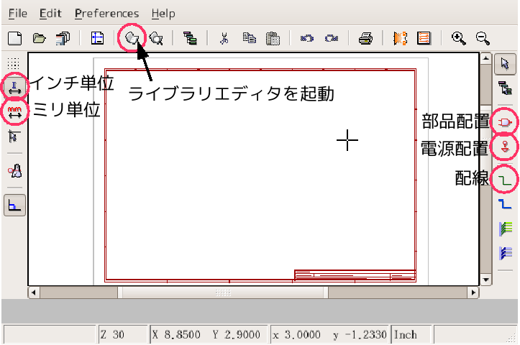Toggle horizontal/vertical wire orientation constraint

pos(14,206)
